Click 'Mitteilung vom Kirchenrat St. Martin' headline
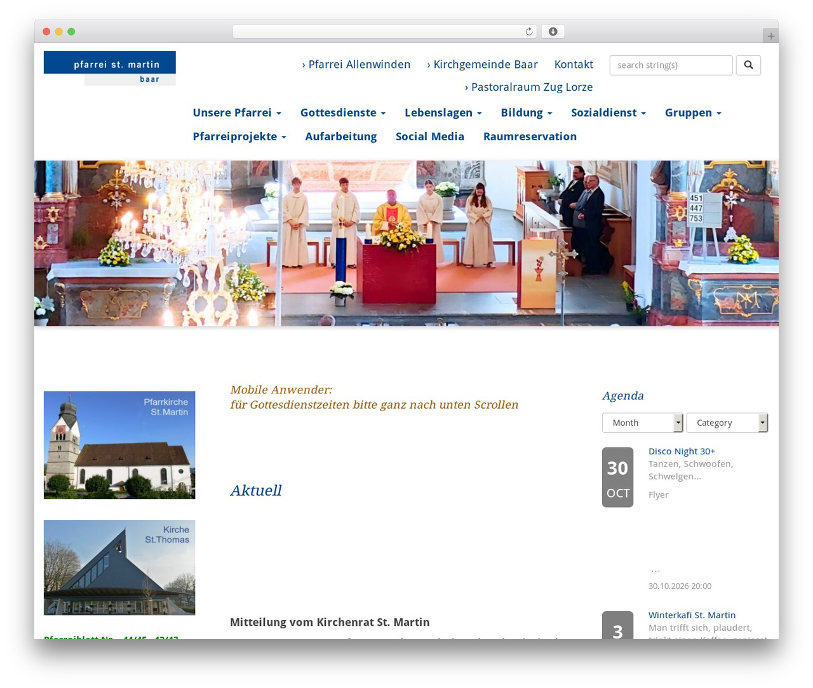813x688 pixels. pyautogui.click(x=330, y=623)
